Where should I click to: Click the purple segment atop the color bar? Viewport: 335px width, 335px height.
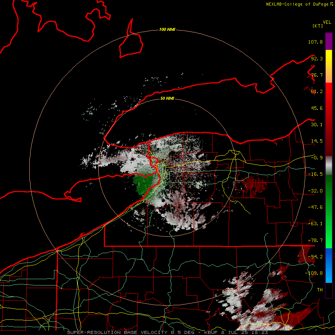[329, 41]
